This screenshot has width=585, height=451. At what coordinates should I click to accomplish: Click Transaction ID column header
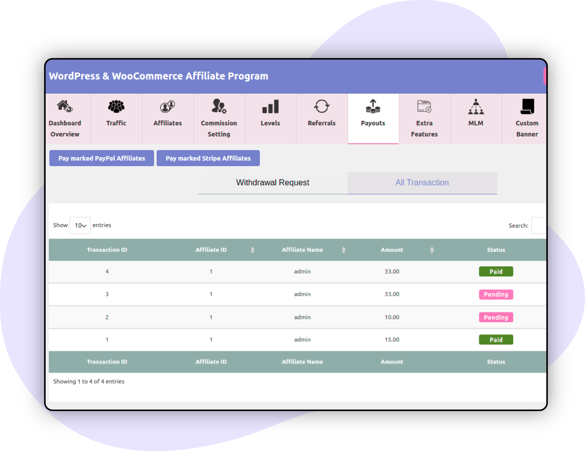click(x=107, y=250)
